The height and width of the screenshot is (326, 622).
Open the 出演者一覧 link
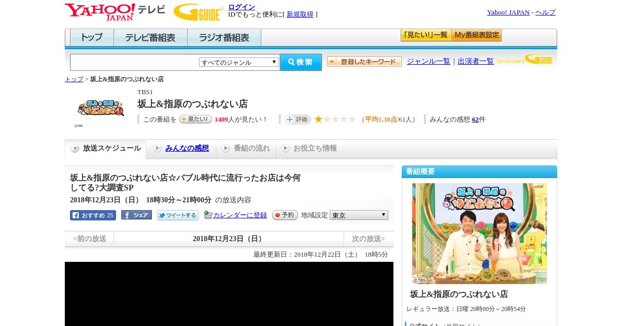click(x=475, y=61)
